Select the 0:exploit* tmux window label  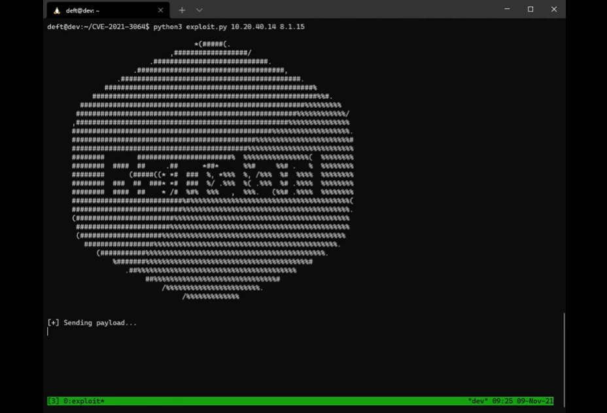click(84, 401)
